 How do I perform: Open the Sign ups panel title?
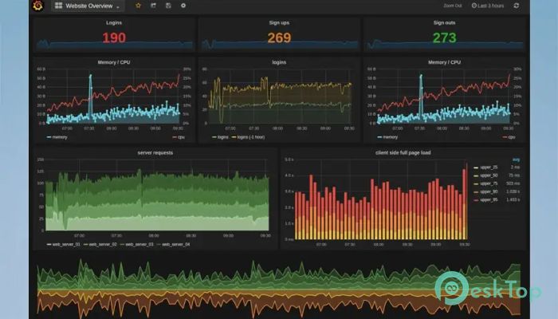(x=279, y=22)
